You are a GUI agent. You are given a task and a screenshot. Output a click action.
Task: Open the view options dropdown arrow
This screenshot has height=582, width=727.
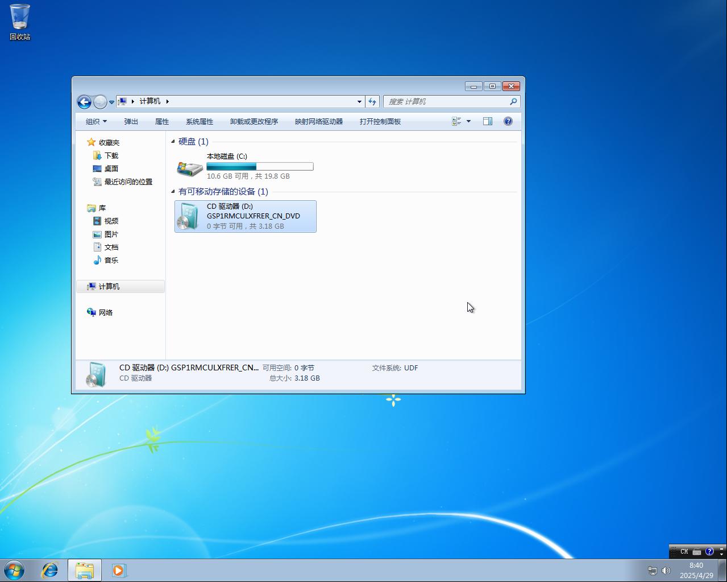tap(468, 121)
